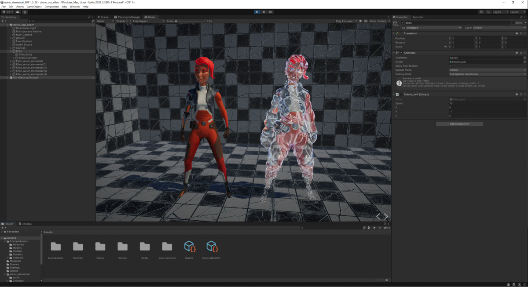Open the Readme asset icon
This screenshot has height=287, width=528.
tap(189, 247)
